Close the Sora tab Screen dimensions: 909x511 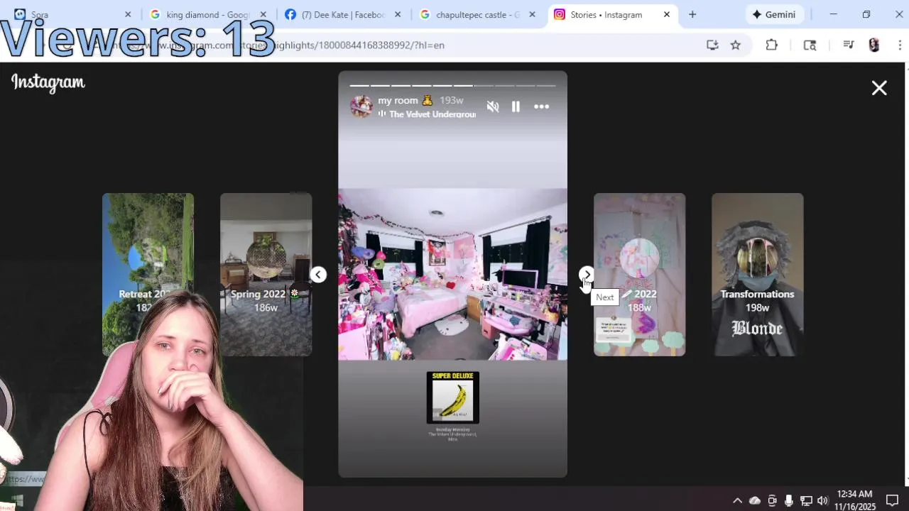(128, 14)
